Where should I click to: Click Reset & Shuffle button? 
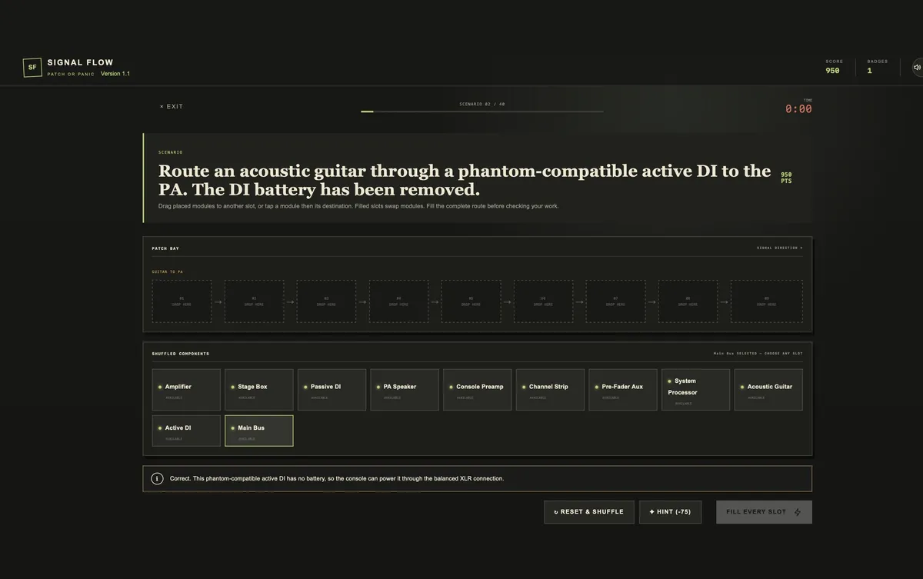[589, 512]
